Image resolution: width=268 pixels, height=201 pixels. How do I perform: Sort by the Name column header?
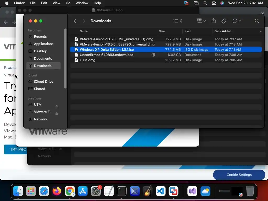point(84,31)
